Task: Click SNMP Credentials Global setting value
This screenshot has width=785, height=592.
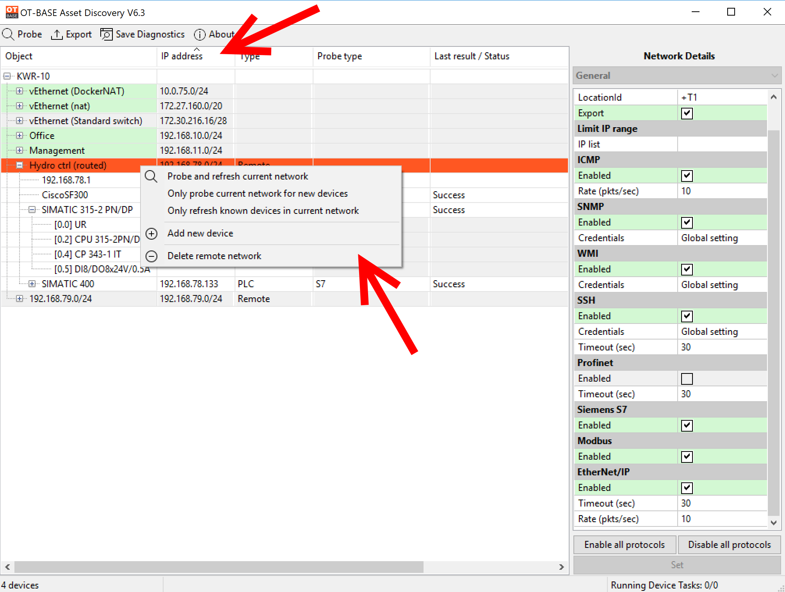Action: point(722,238)
